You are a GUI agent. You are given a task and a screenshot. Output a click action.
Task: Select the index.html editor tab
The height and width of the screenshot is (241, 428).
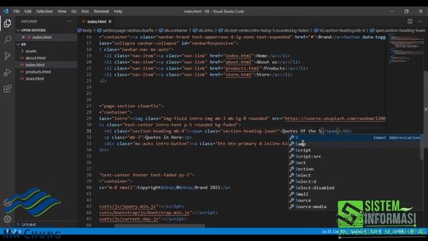coord(96,21)
